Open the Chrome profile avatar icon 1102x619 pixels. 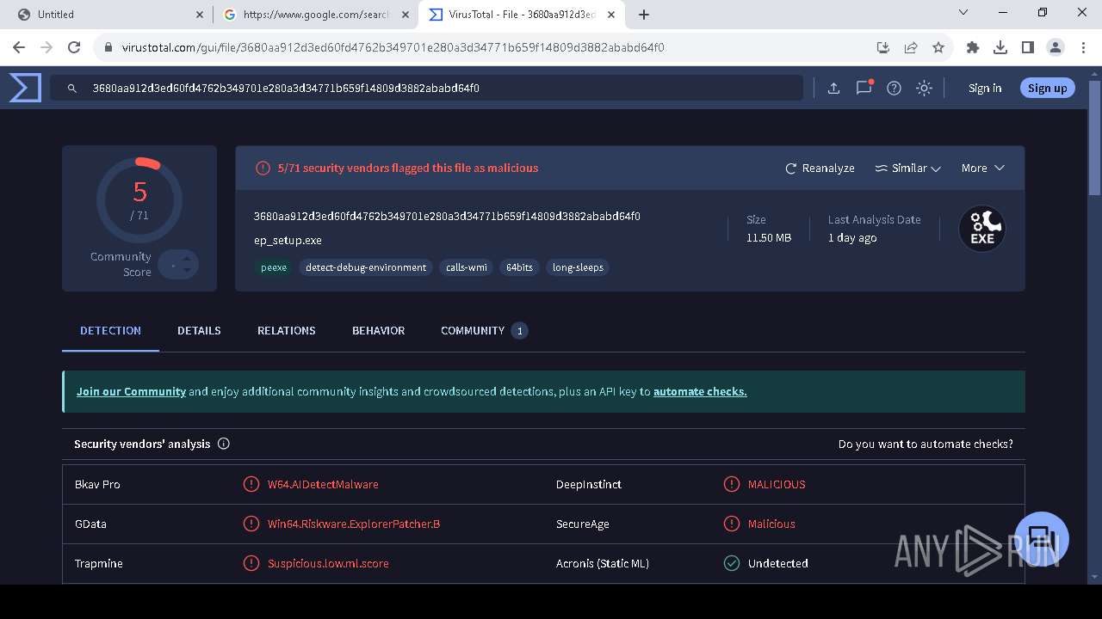click(1056, 47)
